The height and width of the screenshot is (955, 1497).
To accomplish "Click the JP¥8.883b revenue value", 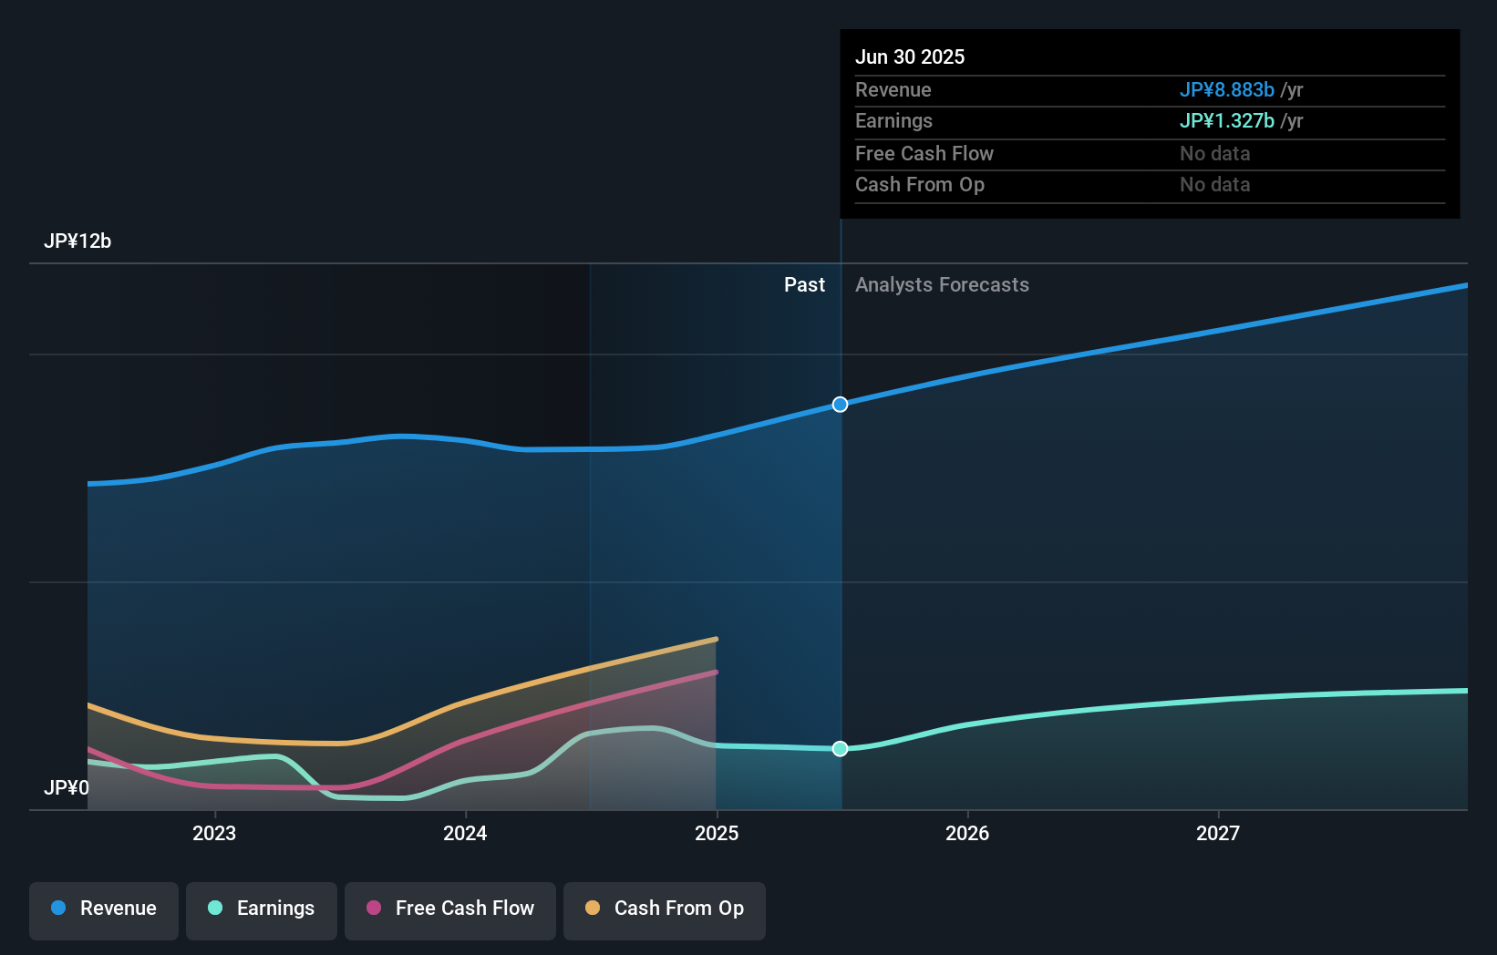I will [x=1226, y=90].
